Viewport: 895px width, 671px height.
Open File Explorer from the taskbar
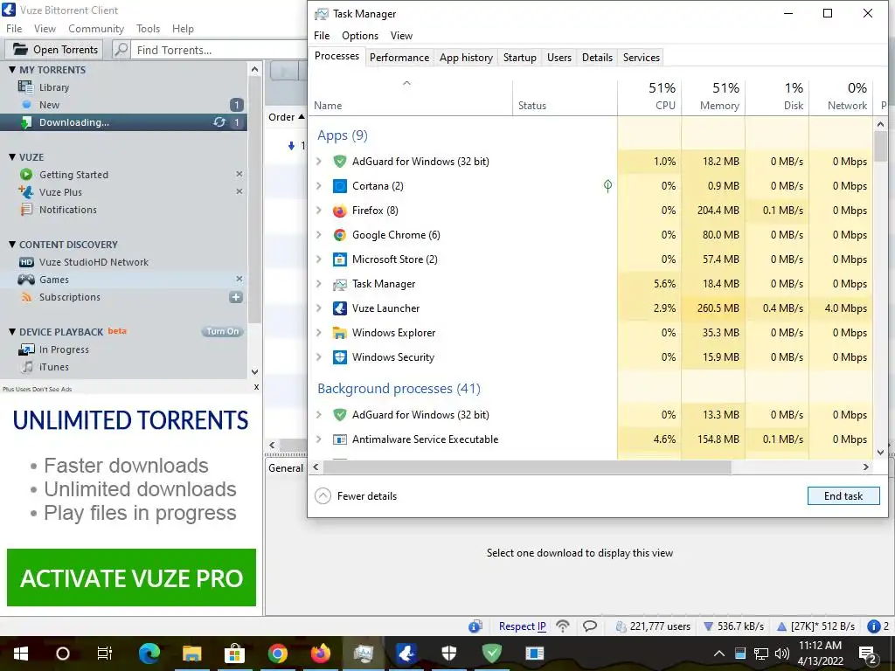tap(191, 654)
